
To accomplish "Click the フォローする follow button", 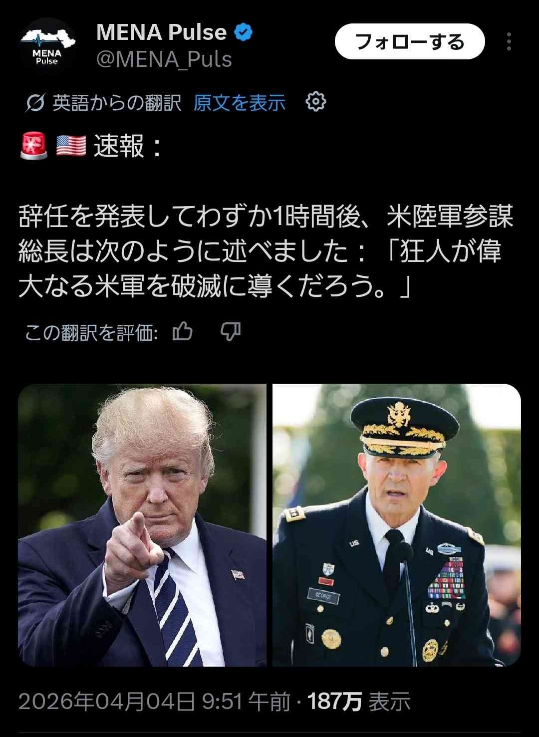I will pos(410,42).
